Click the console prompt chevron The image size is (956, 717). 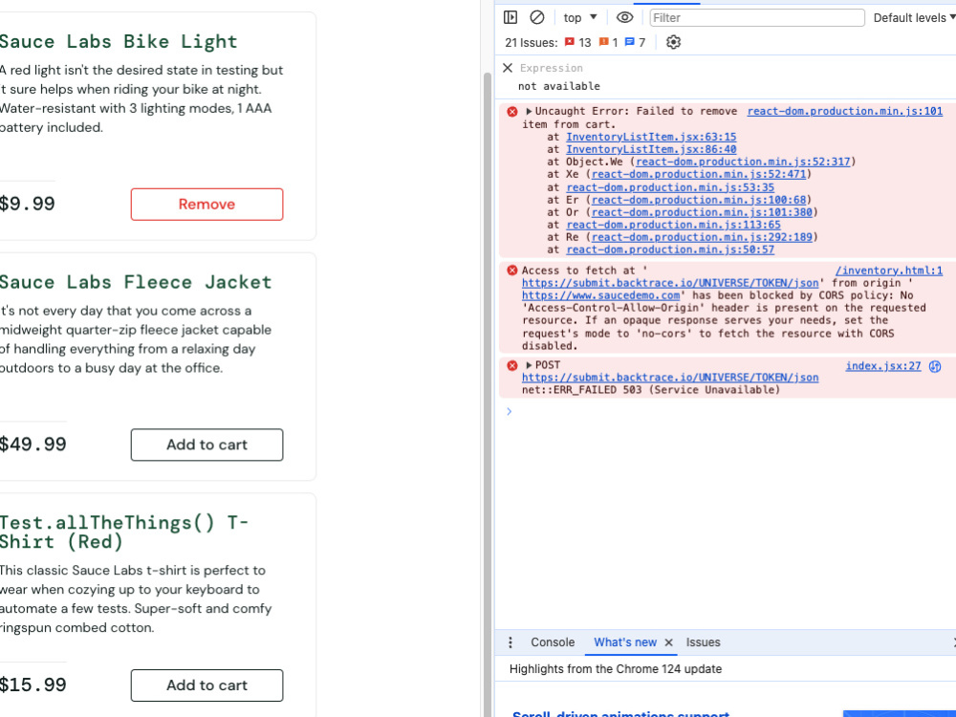509,411
